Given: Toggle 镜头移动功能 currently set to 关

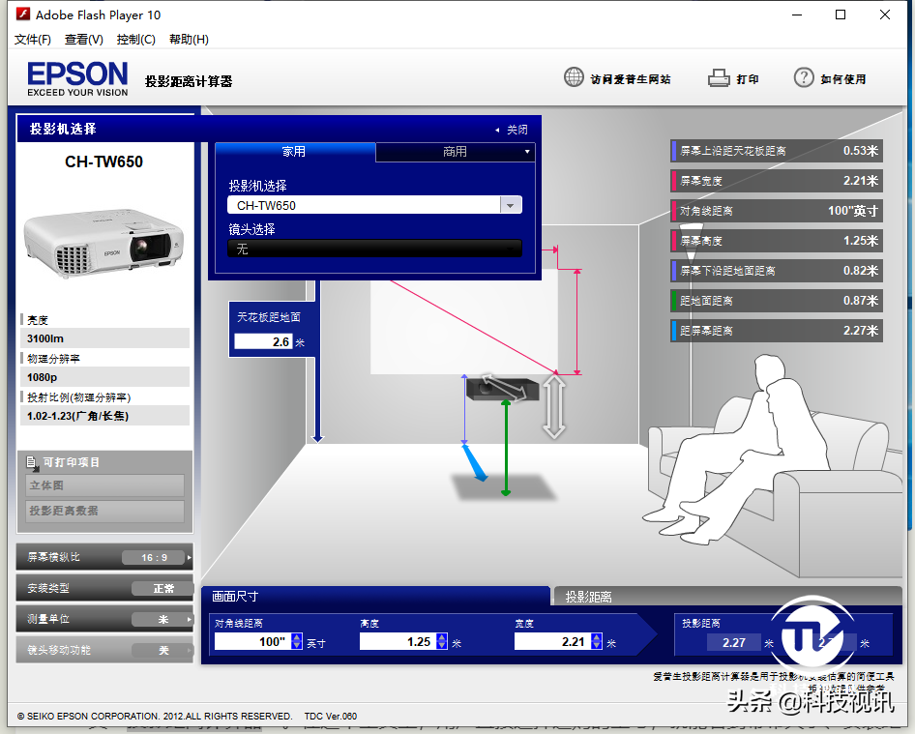Looking at the screenshot, I should tap(162, 650).
